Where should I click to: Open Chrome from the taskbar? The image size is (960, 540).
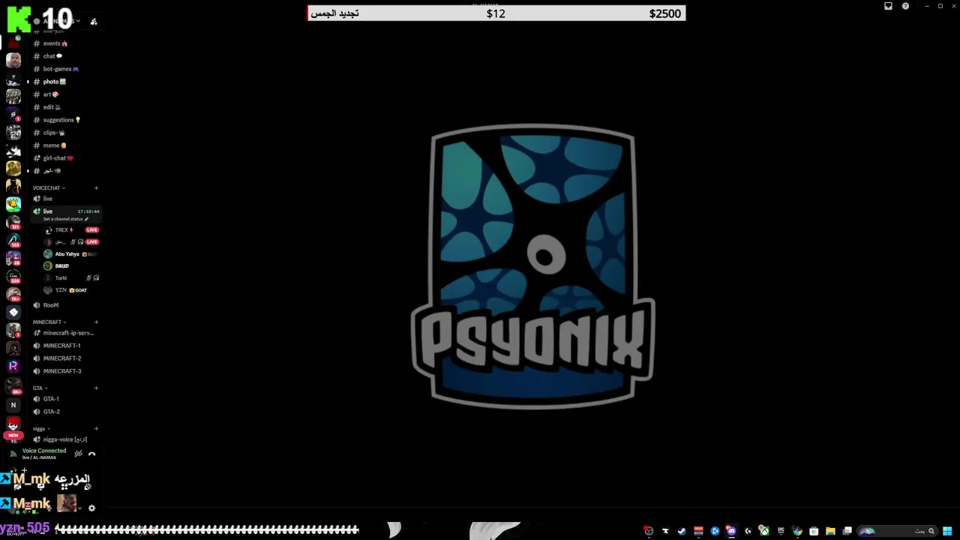(797, 531)
